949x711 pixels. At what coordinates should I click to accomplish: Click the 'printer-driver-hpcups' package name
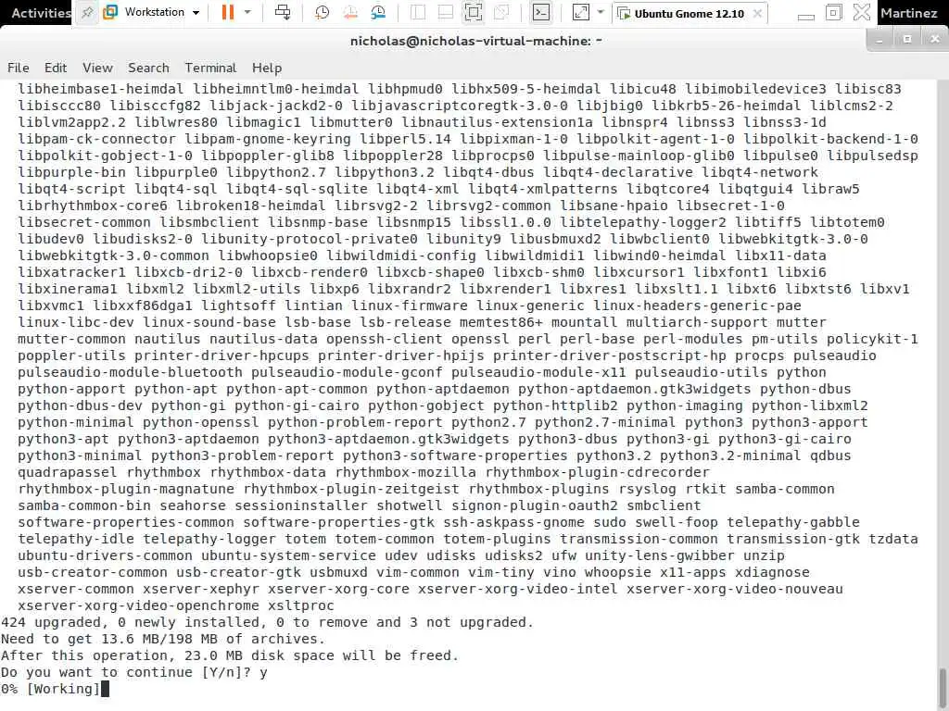tap(221, 355)
